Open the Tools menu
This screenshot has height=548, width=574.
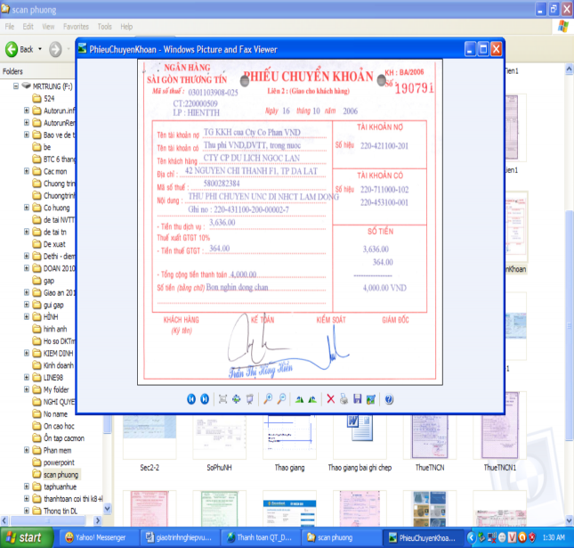point(105,27)
